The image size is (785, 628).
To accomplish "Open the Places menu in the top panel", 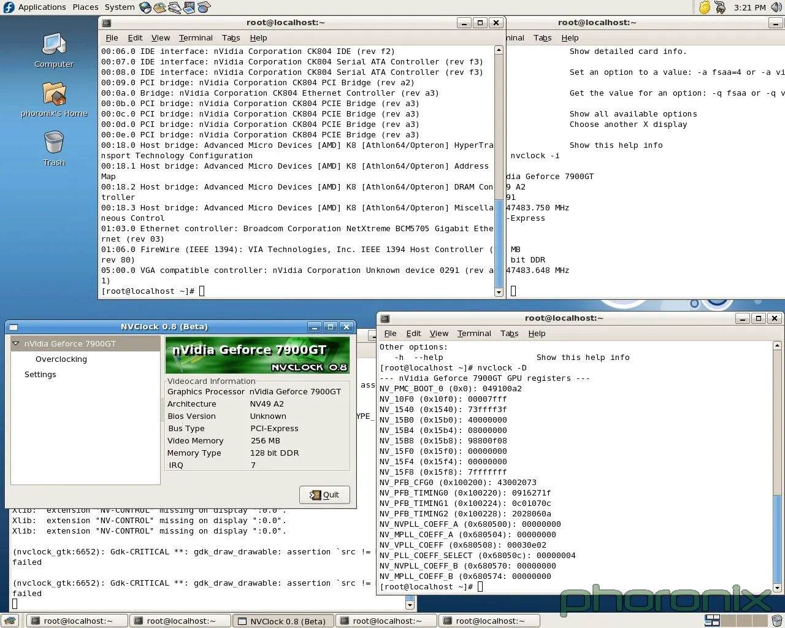I will pyautogui.click(x=85, y=7).
